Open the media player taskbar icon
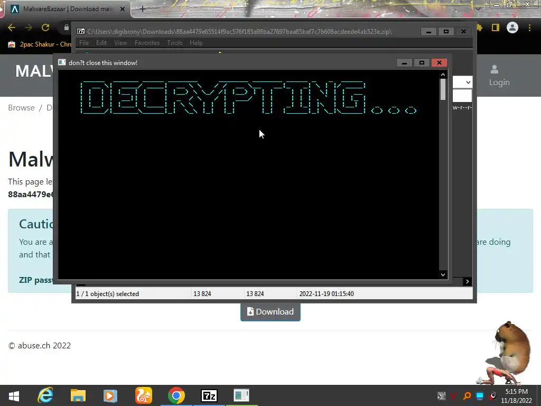This screenshot has height=406, width=541. coord(110,395)
